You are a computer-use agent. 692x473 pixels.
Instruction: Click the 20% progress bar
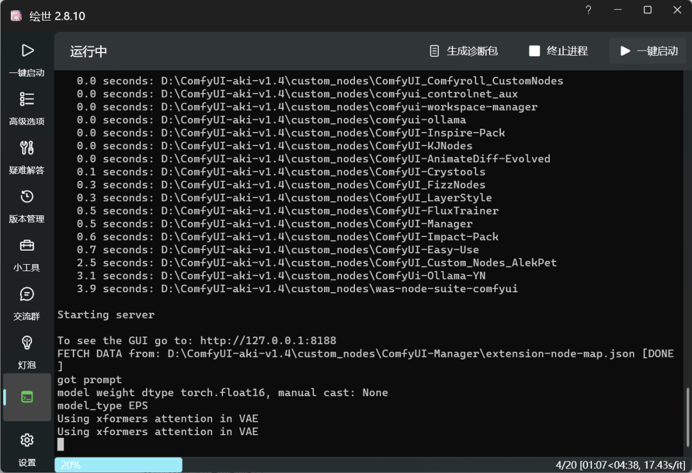tap(119, 465)
